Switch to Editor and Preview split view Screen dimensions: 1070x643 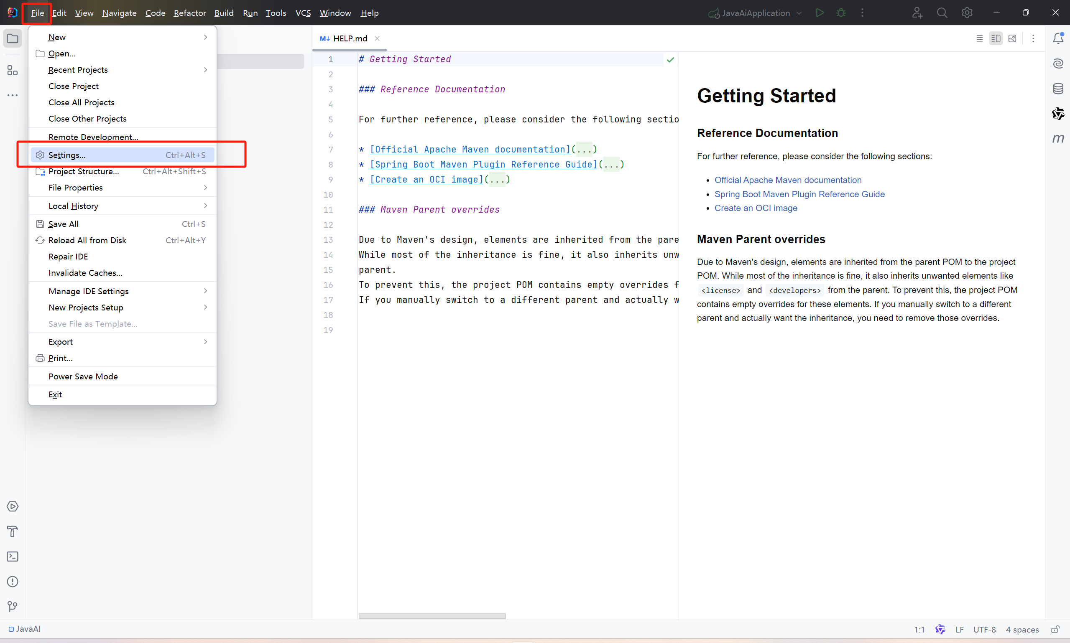[x=996, y=38]
